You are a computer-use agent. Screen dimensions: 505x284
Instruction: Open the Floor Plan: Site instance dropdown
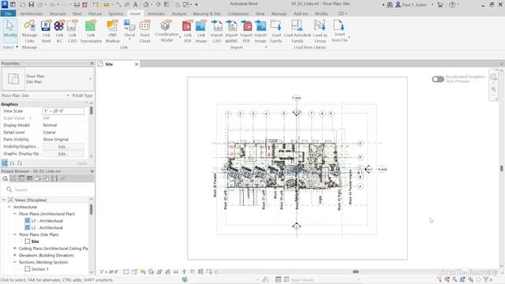pos(68,95)
